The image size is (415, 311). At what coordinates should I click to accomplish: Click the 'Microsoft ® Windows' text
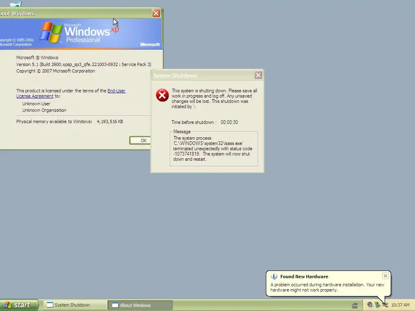pyautogui.click(x=37, y=58)
